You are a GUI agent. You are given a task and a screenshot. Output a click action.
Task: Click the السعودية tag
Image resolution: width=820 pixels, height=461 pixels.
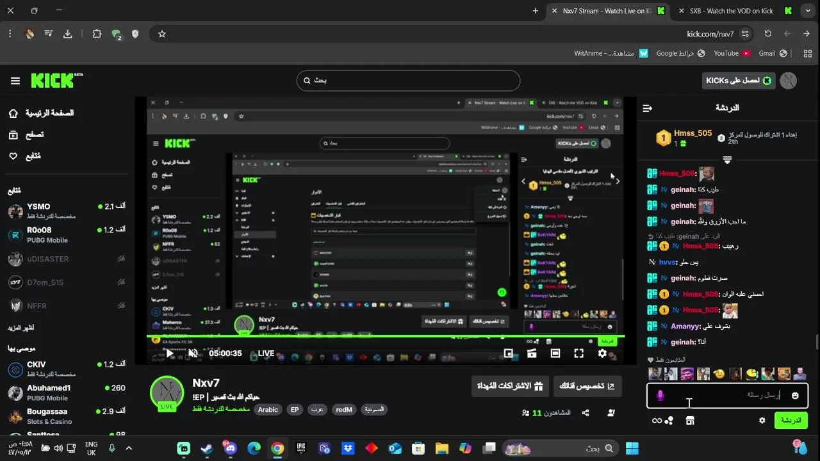[x=374, y=410]
